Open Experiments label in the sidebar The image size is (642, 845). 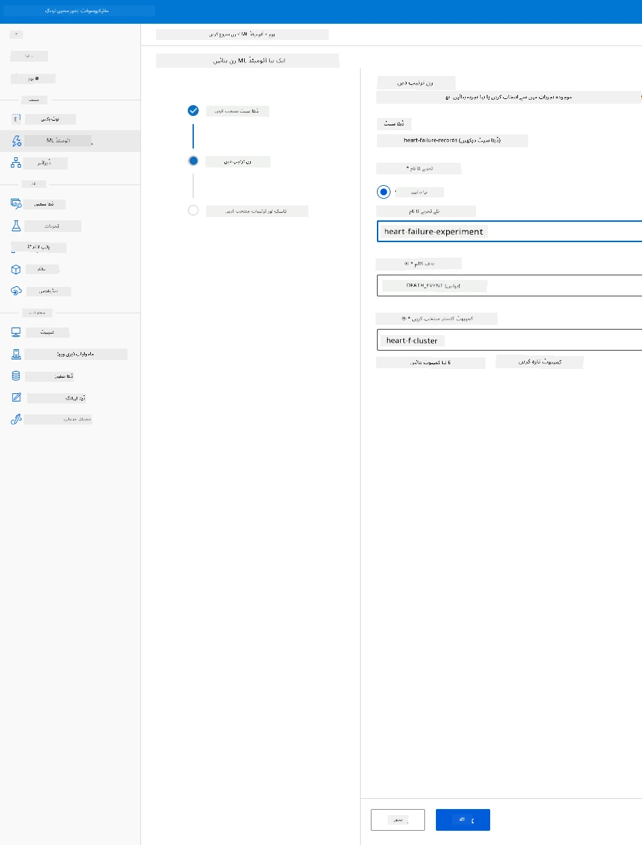coord(53,226)
